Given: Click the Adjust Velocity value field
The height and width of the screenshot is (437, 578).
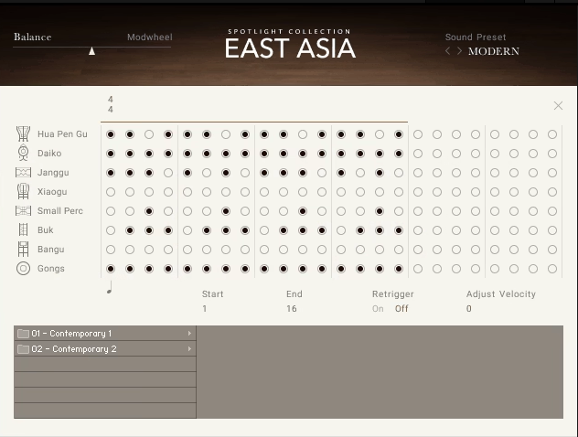Looking at the screenshot, I should click(469, 309).
